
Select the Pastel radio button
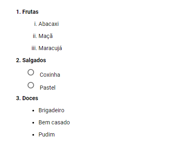click(31, 85)
